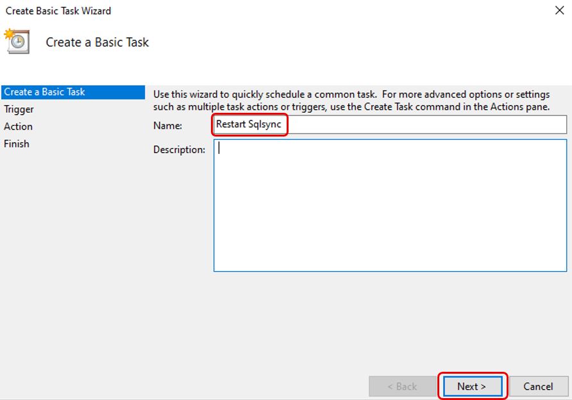Select the "Finish" step in the sidebar
The image size is (572, 400).
(17, 144)
